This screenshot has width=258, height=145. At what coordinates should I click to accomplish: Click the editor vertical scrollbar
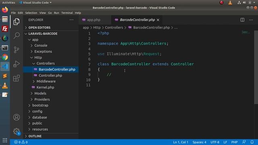coord(256,67)
